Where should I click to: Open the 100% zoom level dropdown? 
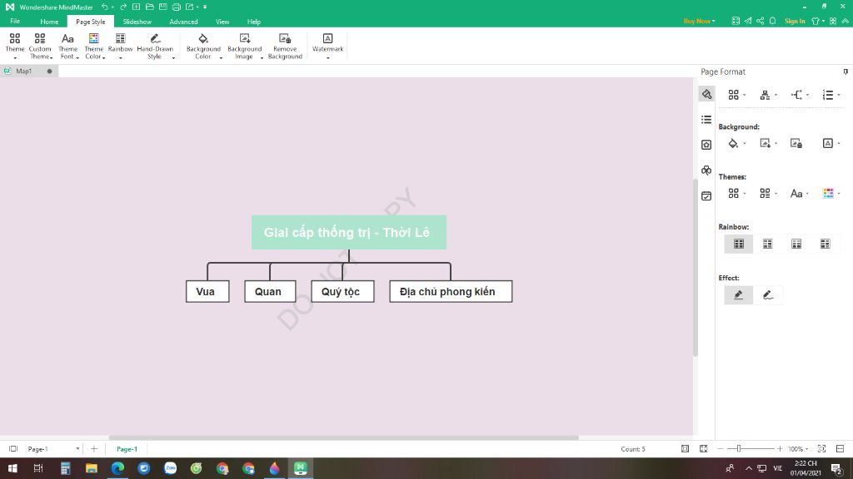tap(798, 449)
